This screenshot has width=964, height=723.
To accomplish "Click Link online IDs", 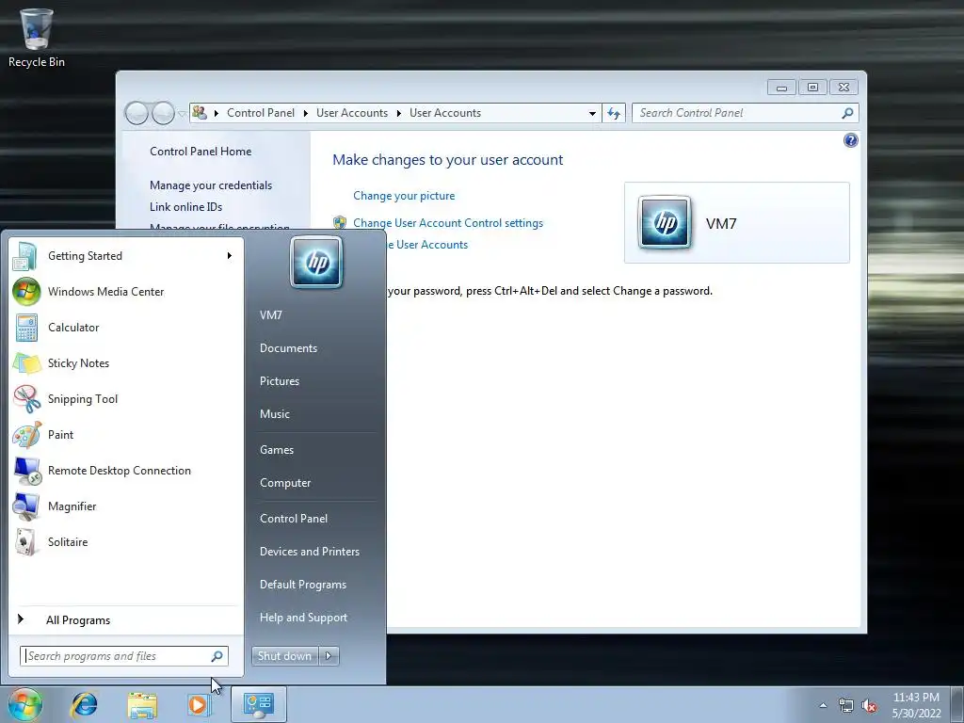I will point(185,207).
